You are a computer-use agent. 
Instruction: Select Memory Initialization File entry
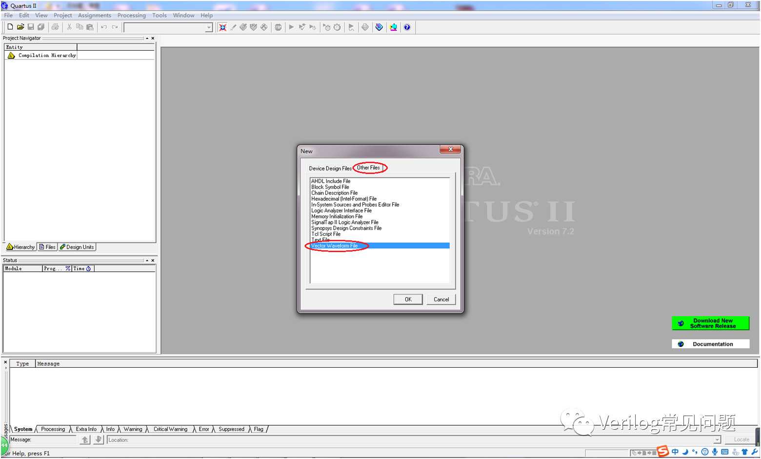(337, 216)
